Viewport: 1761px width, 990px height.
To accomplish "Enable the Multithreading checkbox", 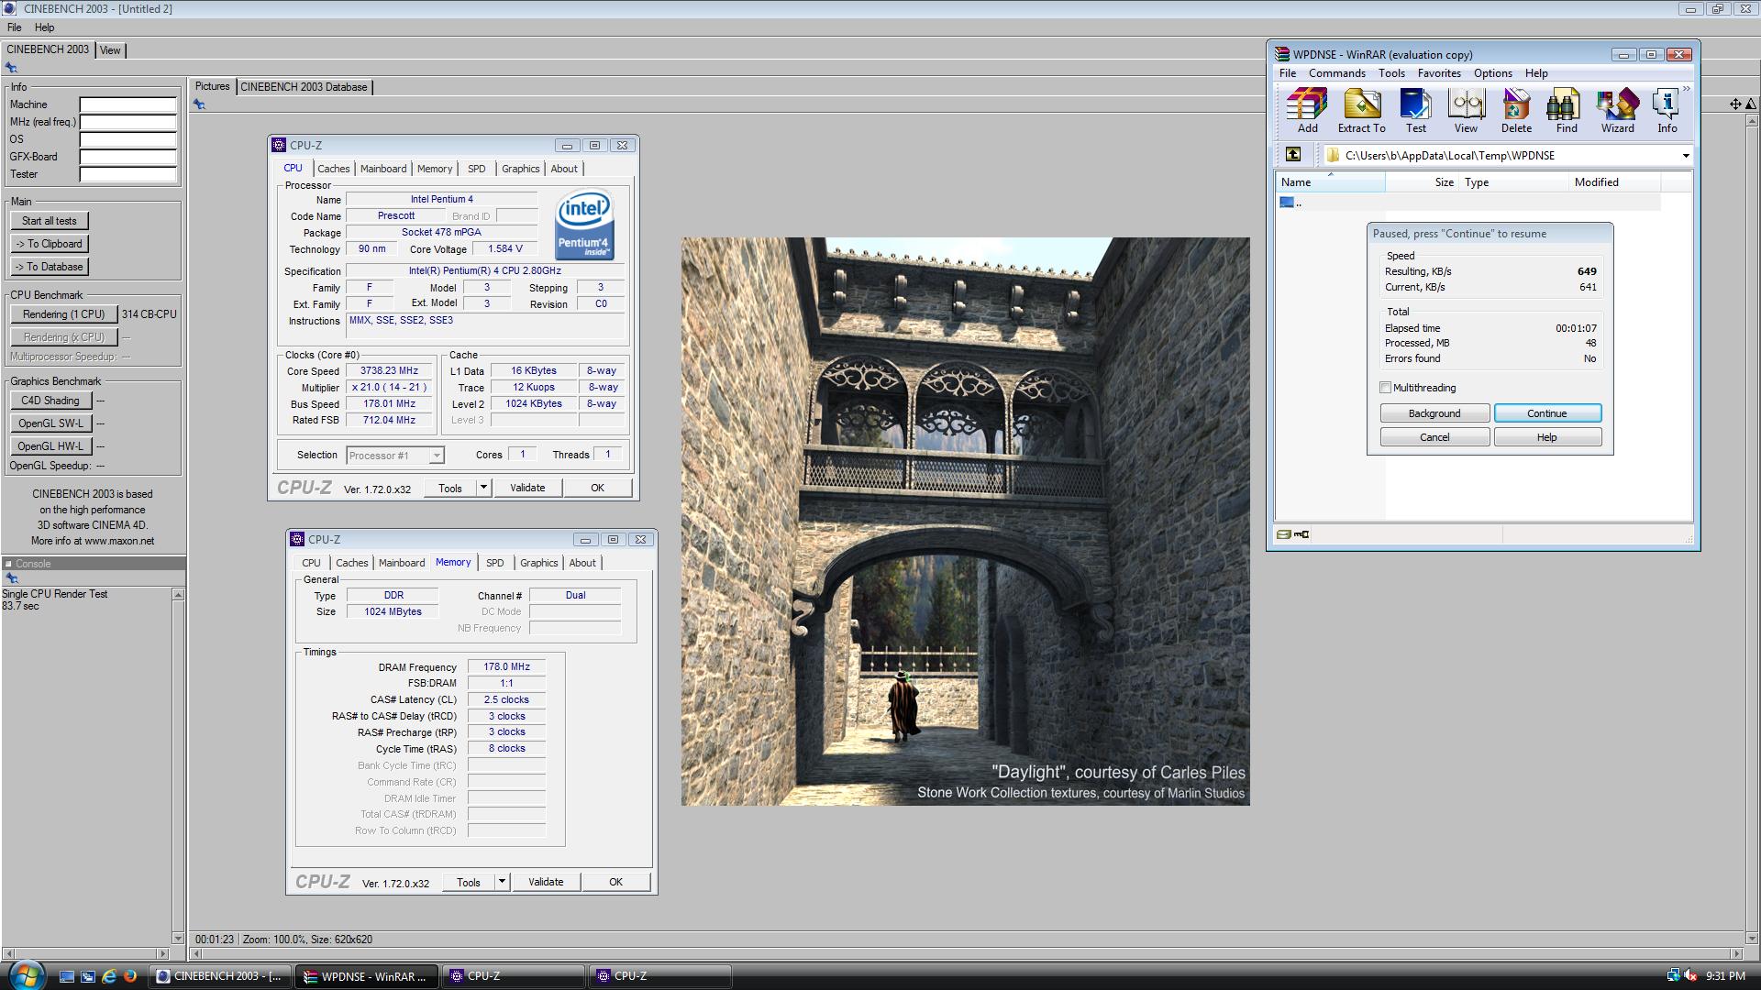I will 1386,388.
